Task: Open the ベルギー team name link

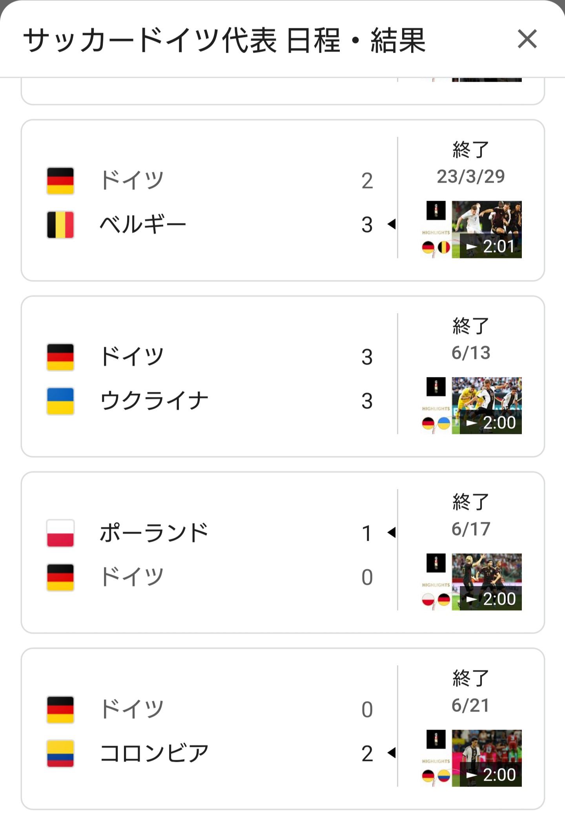Action: pyautogui.click(x=143, y=225)
